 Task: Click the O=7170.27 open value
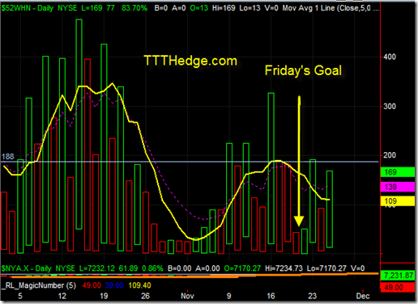pyautogui.click(x=242, y=268)
